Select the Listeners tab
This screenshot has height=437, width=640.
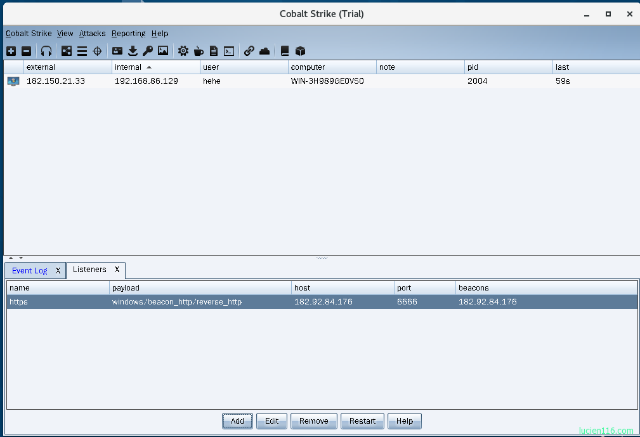coord(89,270)
